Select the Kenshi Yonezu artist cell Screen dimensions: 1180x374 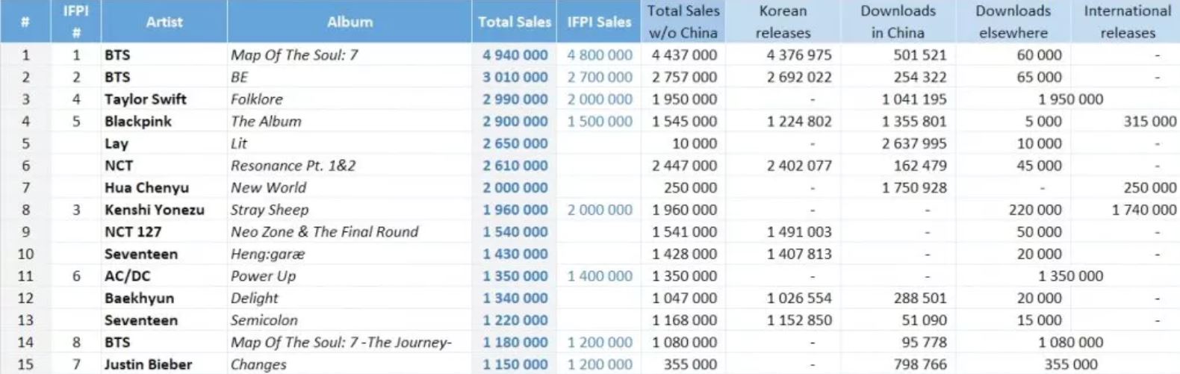point(155,210)
